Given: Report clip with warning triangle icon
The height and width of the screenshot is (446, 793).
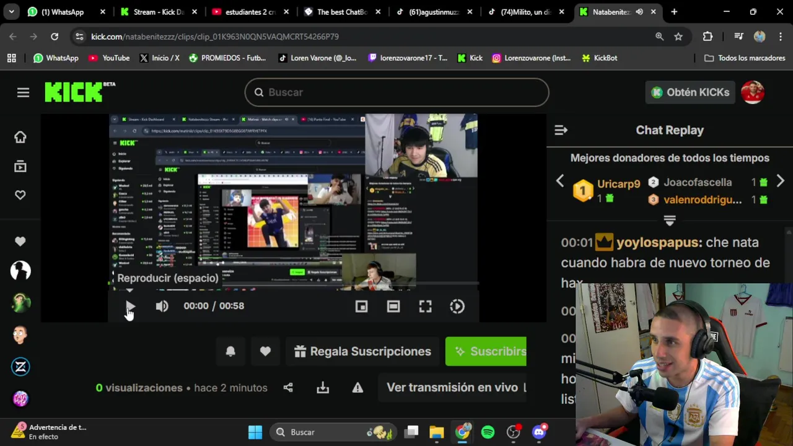Looking at the screenshot, I should (357, 388).
